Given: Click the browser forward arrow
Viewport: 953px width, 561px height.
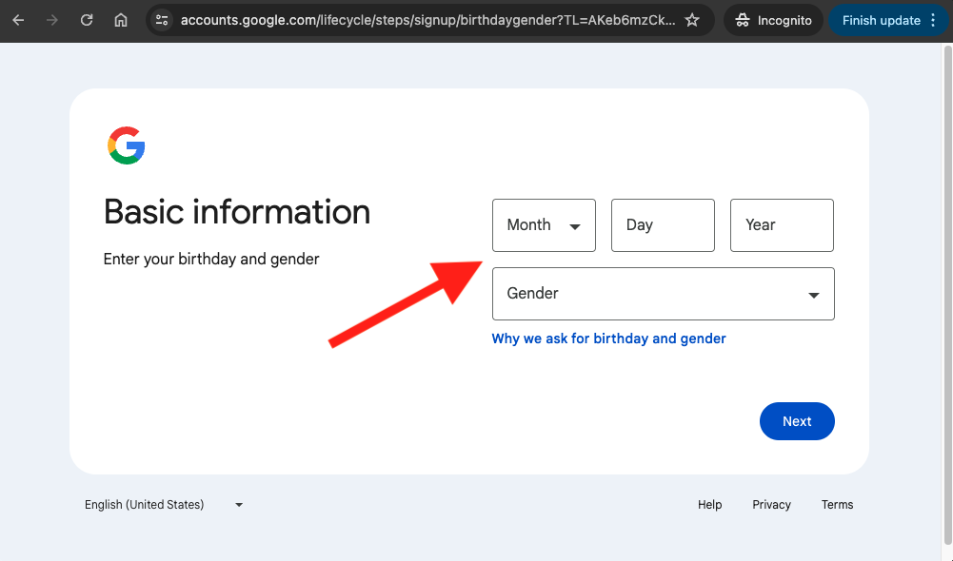Looking at the screenshot, I should (x=52, y=20).
